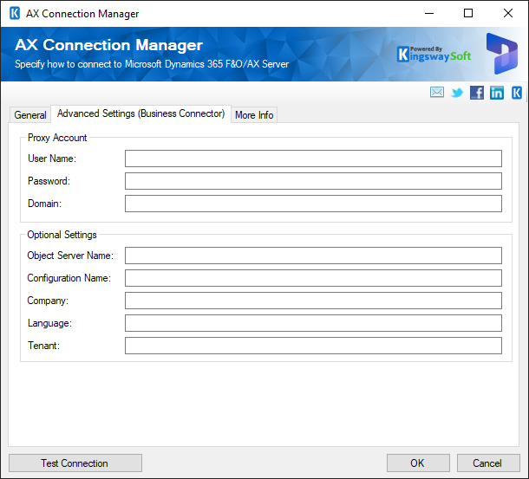This screenshot has width=529, height=479.
Task: Click the "Tenant:" label
Action: (x=44, y=346)
